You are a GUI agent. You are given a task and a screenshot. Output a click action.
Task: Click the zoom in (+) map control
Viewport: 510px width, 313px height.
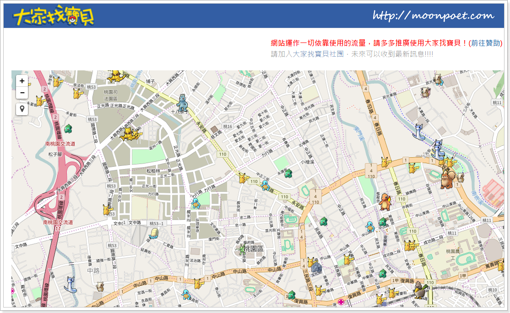point(22,81)
